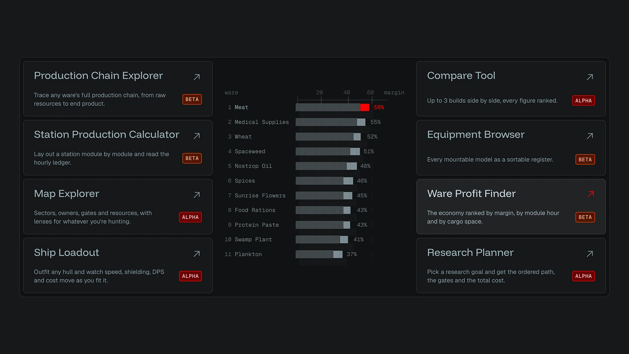The height and width of the screenshot is (354, 629).
Task: Open the Ship Loadout title
Action: 67,252
